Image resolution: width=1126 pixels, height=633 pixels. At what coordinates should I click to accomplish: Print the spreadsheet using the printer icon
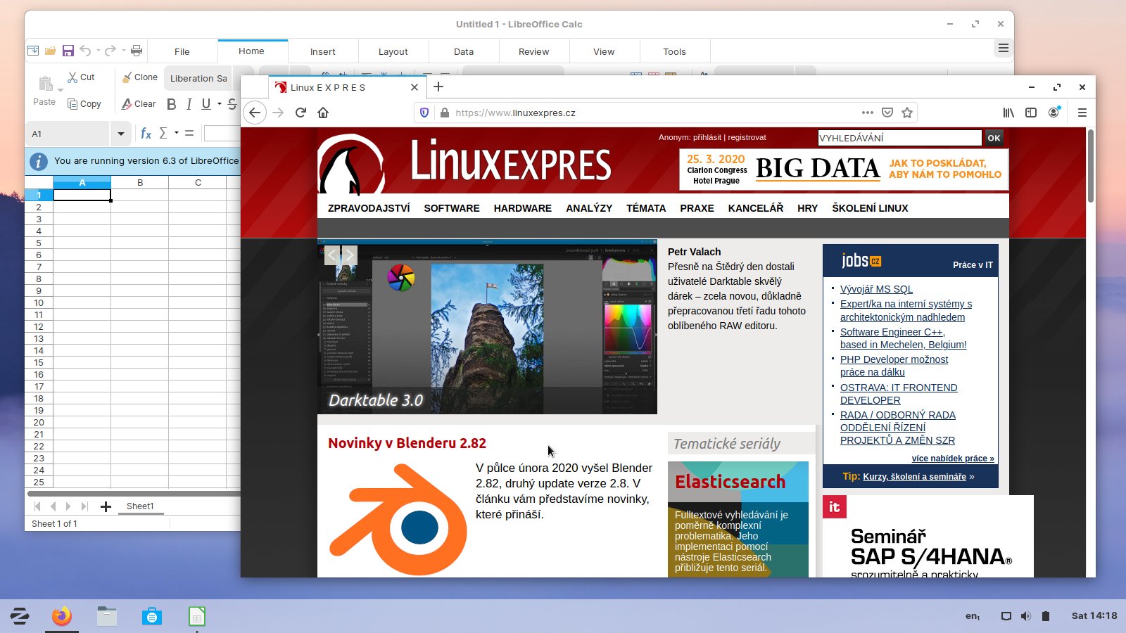click(x=137, y=51)
